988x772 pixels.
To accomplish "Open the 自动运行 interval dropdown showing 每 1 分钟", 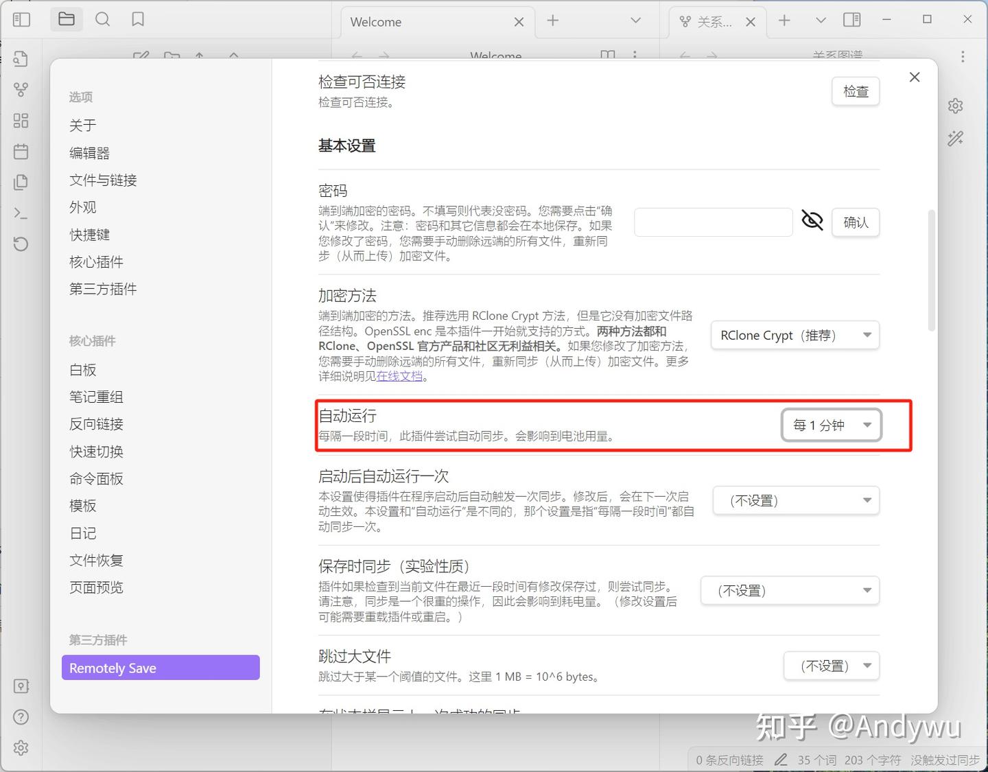I will tap(831, 425).
